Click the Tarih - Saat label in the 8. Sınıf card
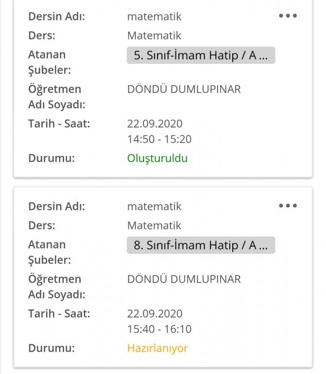 pyautogui.click(x=59, y=314)
